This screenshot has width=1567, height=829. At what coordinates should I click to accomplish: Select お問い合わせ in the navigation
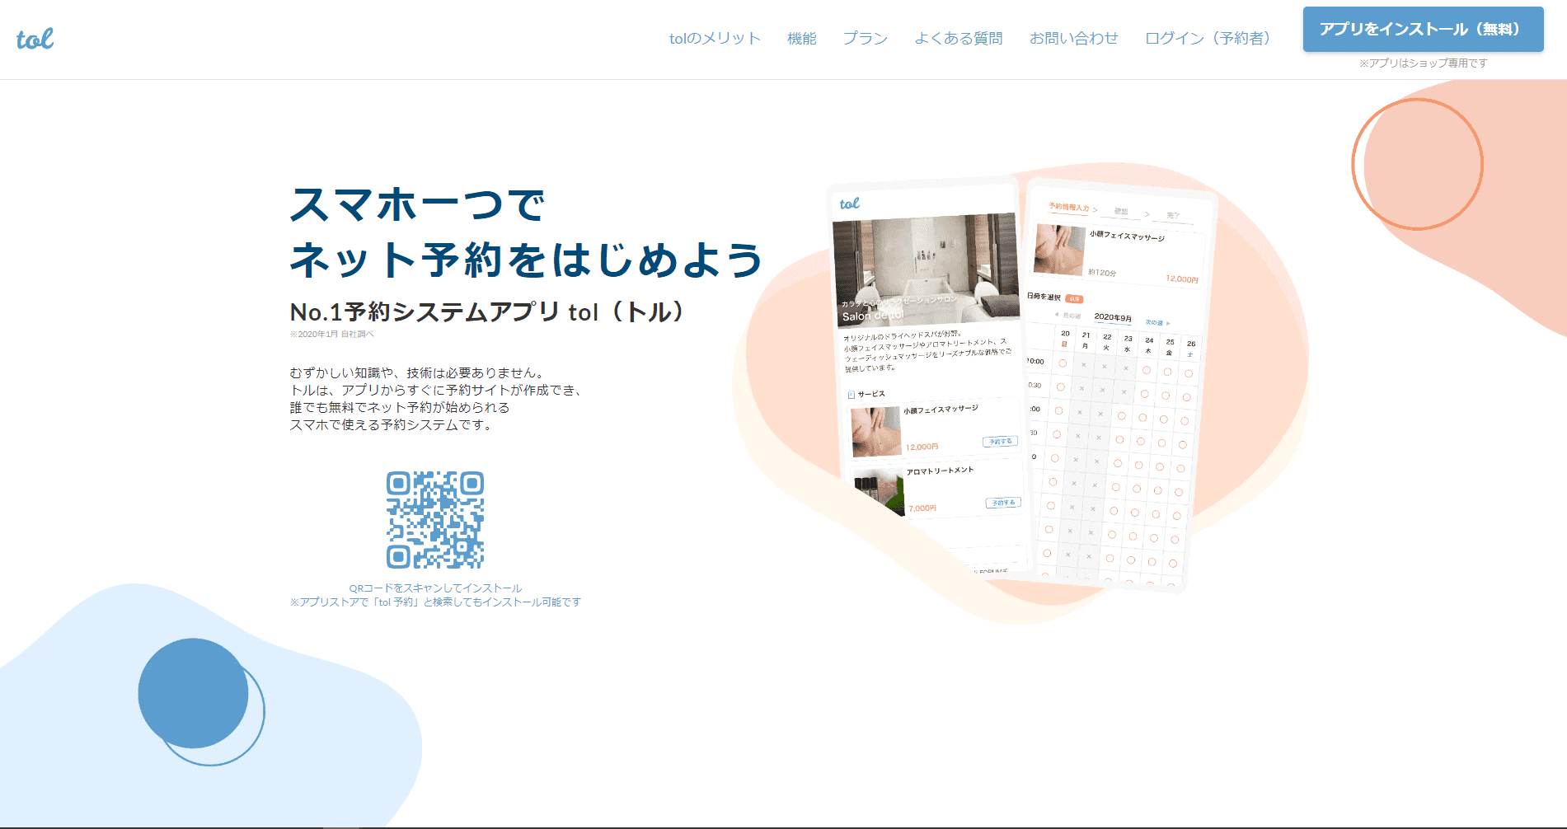point(1073,38)
